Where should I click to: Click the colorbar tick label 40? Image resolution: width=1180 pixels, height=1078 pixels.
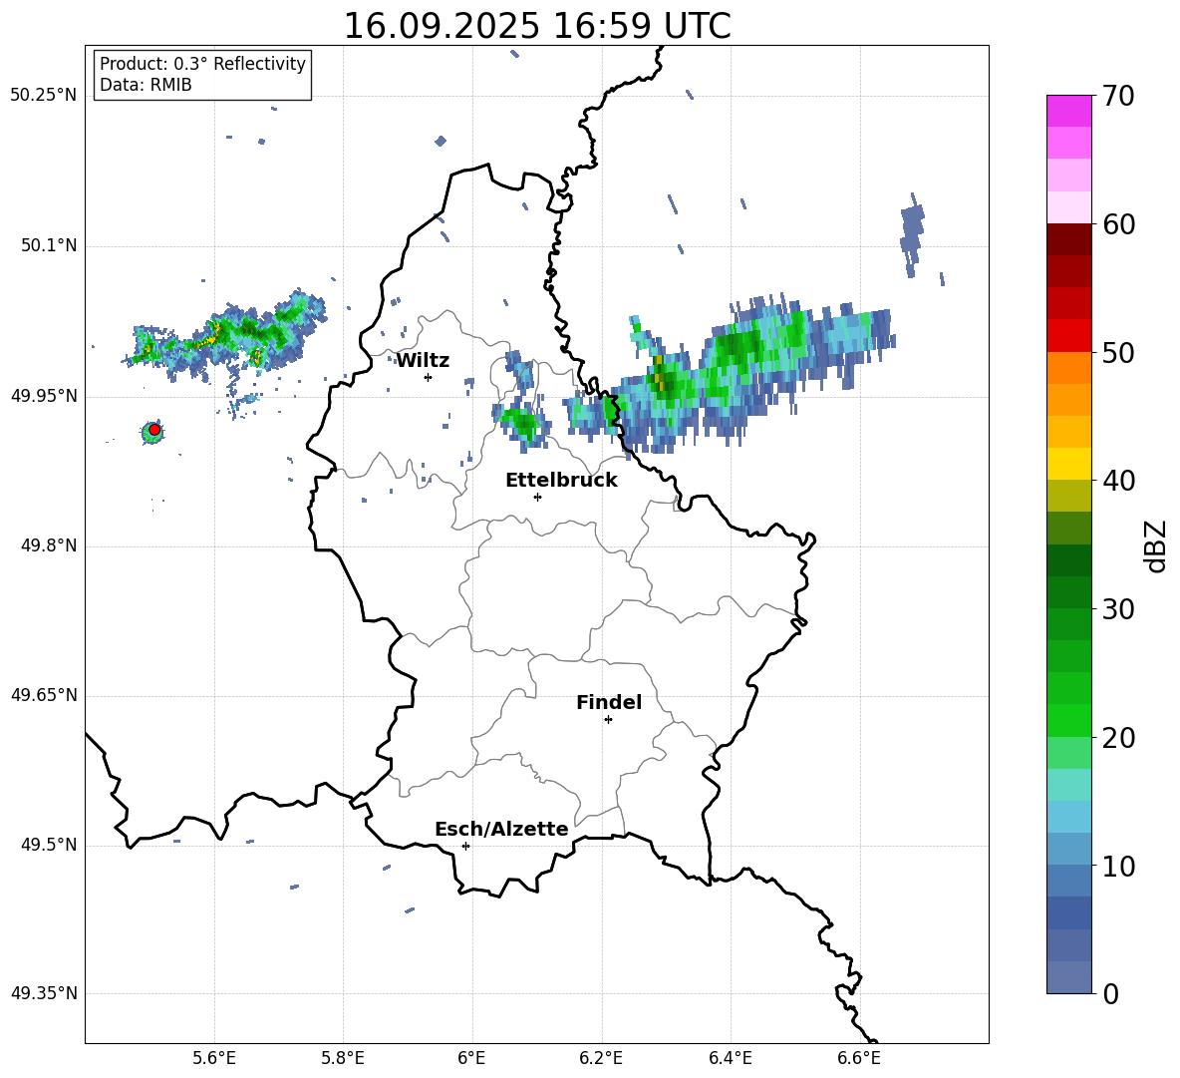[1118, 481]
